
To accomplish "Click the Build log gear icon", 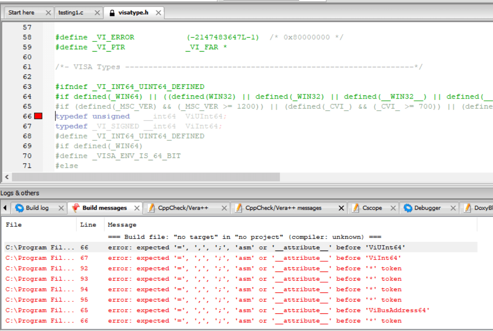I will (x=20, y=208).
